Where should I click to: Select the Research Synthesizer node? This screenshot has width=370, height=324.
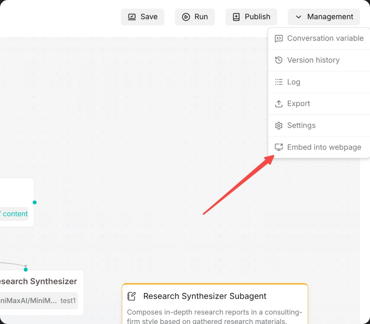click(42, 293)
